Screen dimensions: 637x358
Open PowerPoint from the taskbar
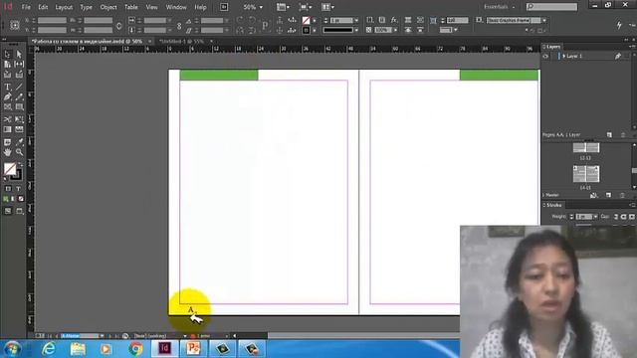tap(193, 349)
